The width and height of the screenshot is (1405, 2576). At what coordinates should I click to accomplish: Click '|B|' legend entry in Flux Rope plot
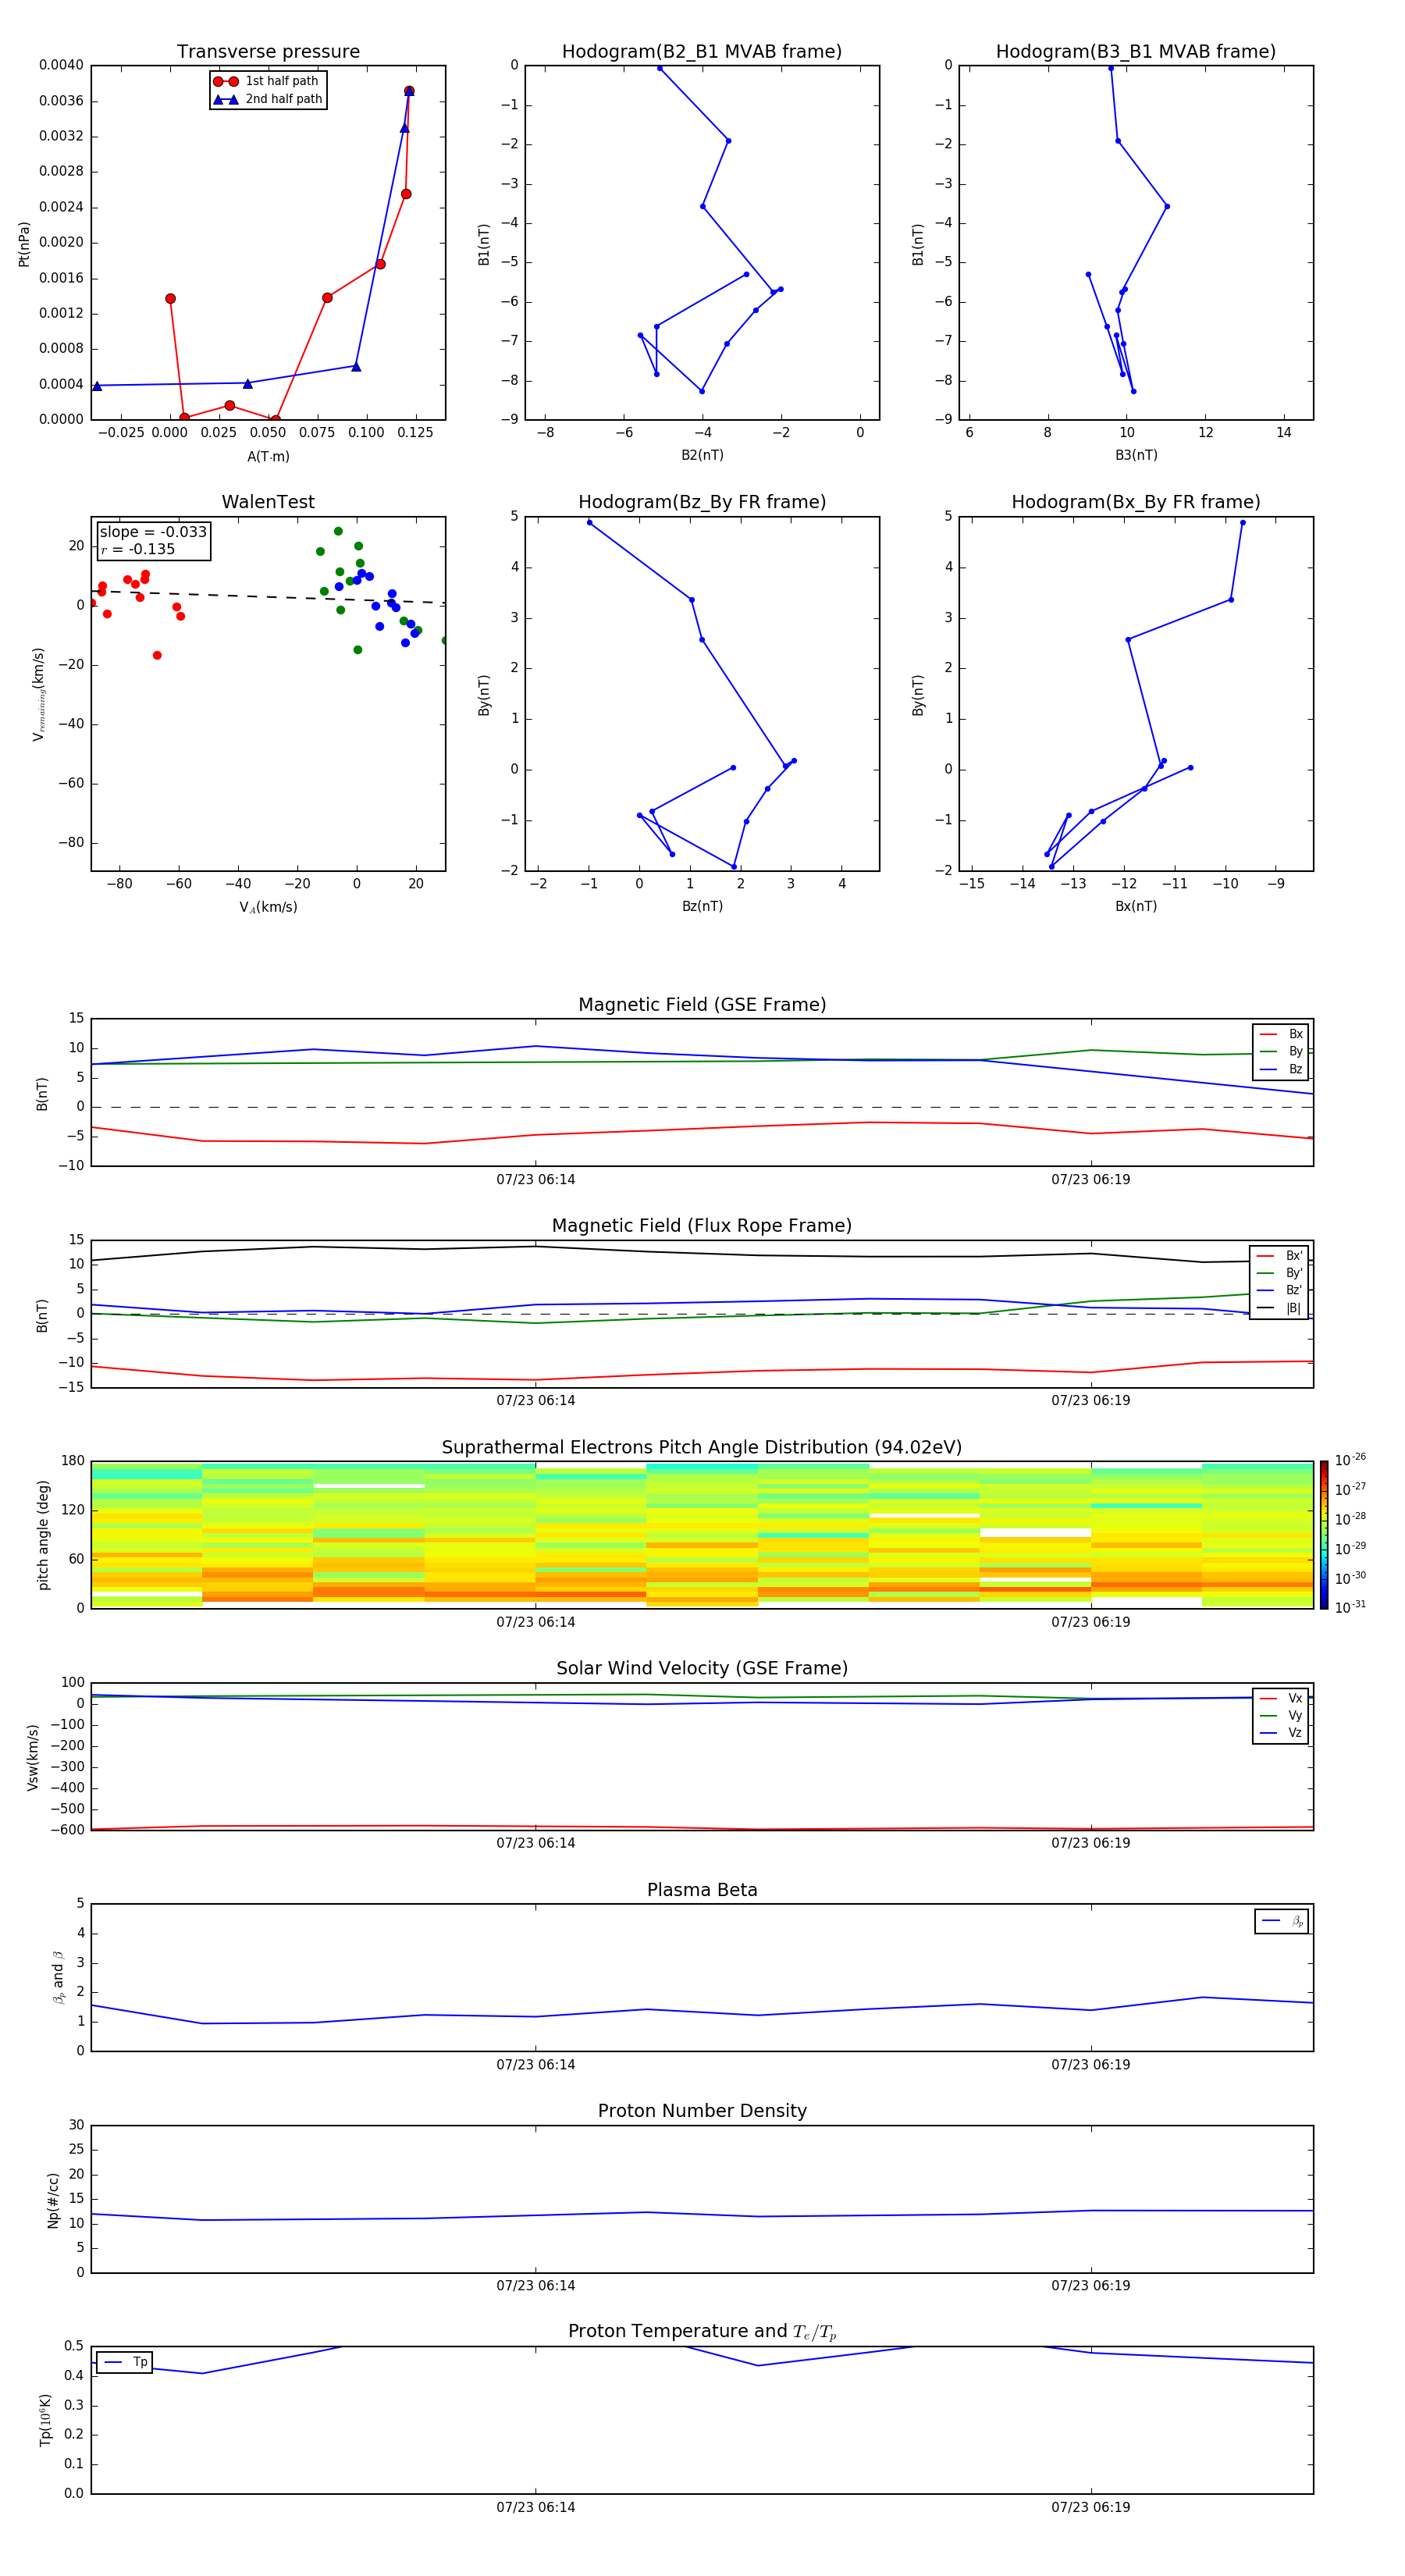1279,1308
